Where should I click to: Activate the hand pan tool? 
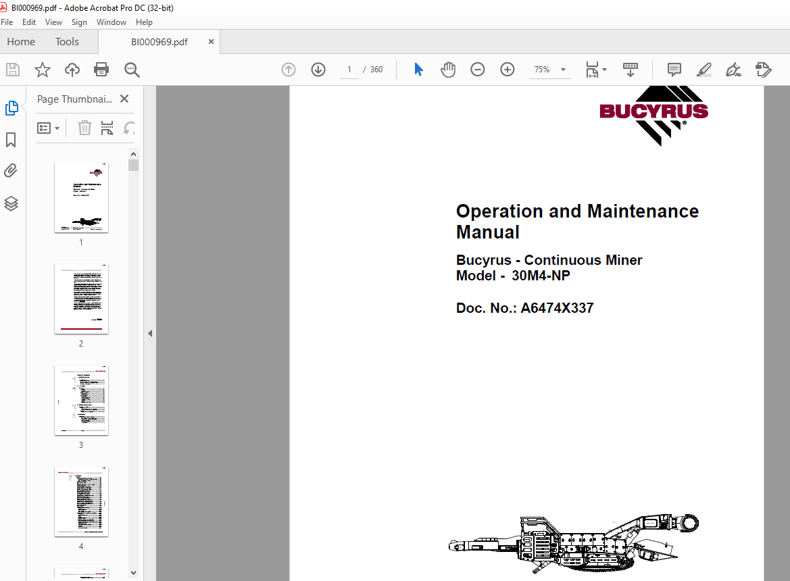click(448, 70)
